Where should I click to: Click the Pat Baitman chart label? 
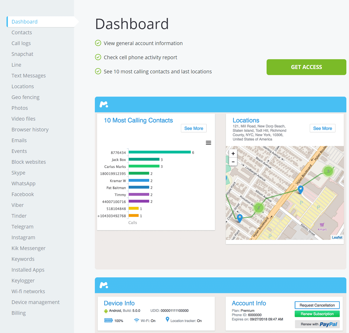[116, 188]
